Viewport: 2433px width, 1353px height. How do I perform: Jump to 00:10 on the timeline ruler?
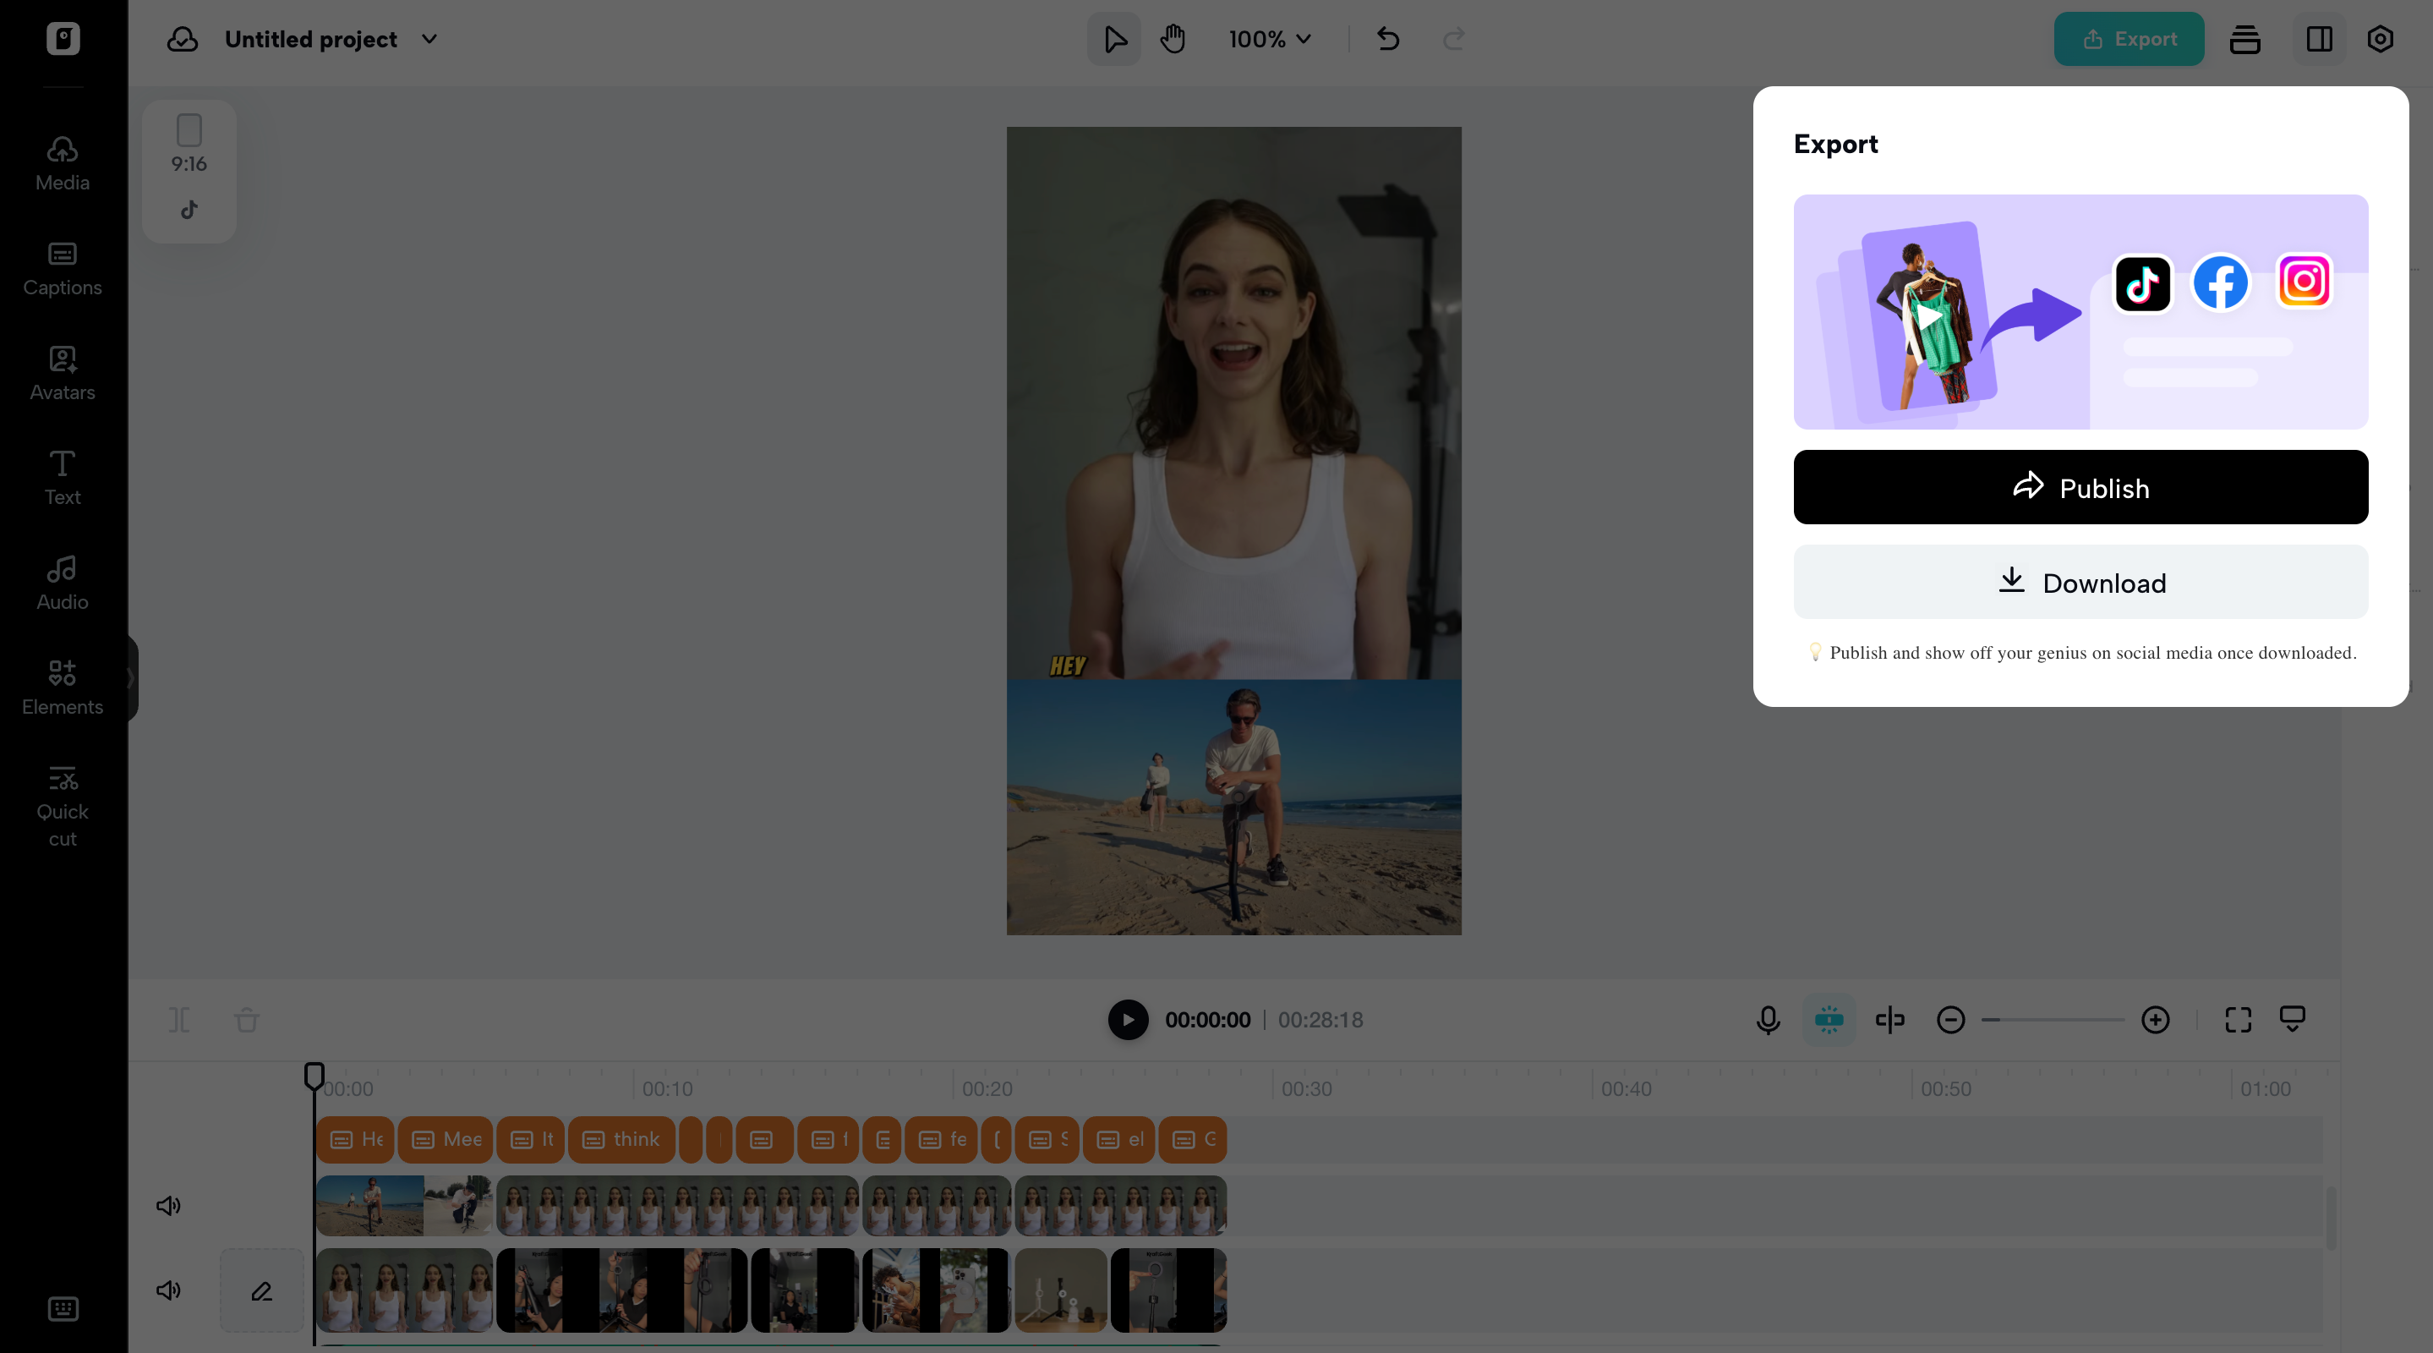(x=667, y=1088)
